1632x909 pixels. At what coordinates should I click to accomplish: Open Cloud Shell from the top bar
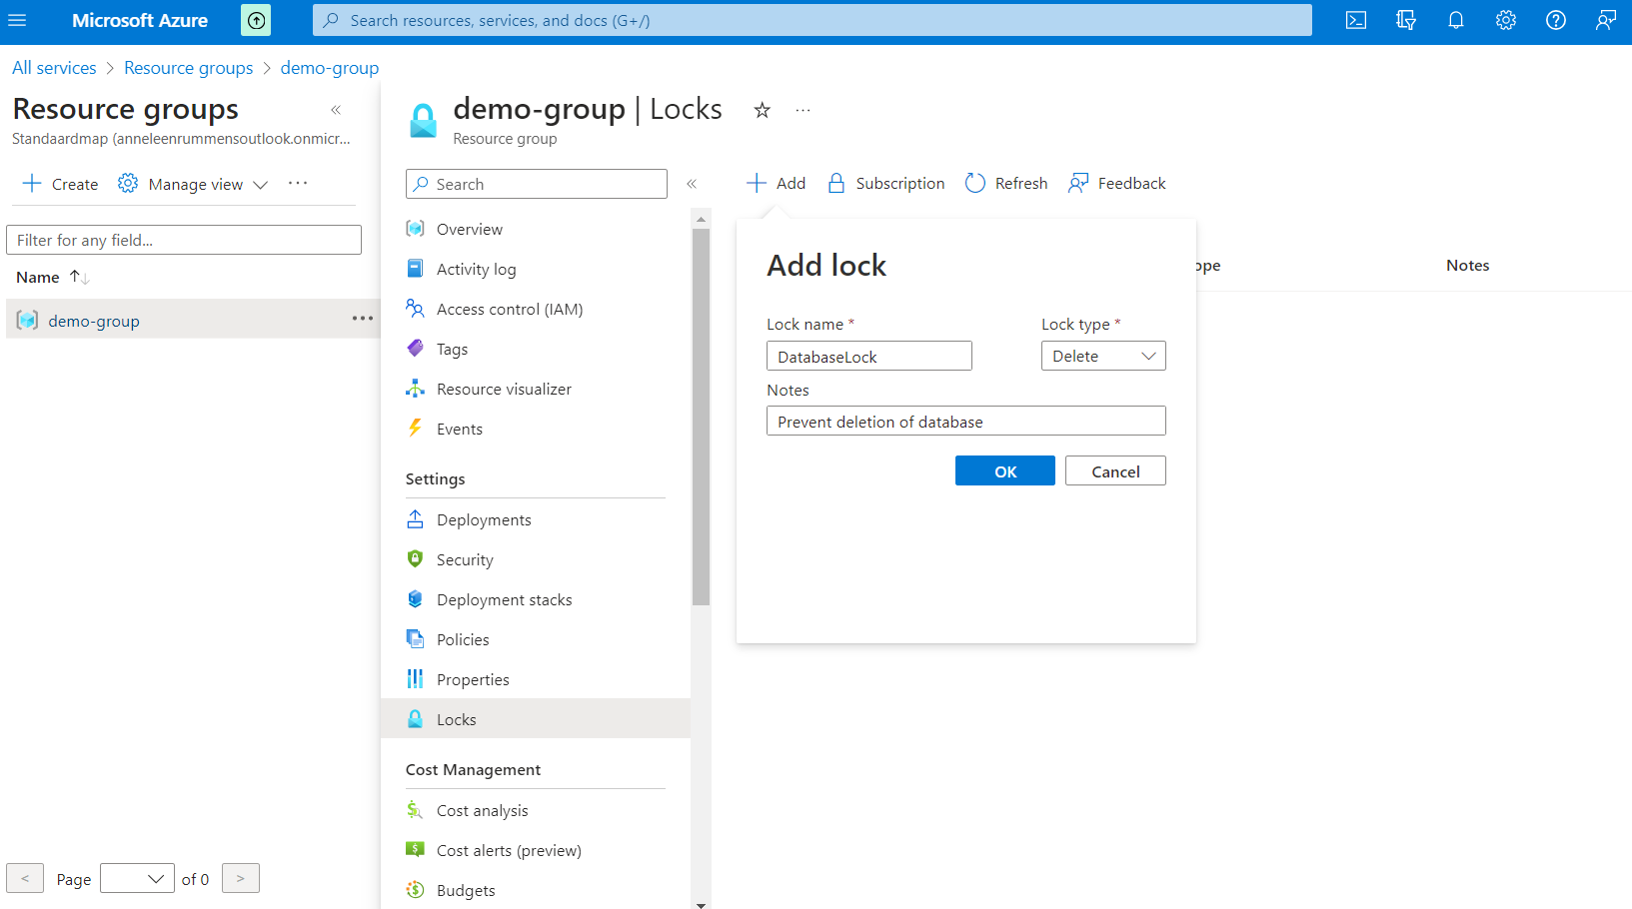tap(1356, 20)
